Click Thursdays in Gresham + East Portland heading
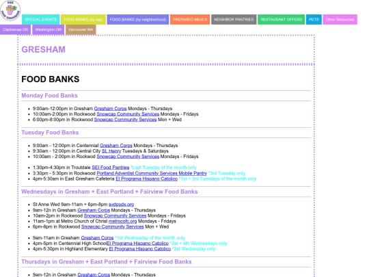369x277 pixels. (107, 262)
